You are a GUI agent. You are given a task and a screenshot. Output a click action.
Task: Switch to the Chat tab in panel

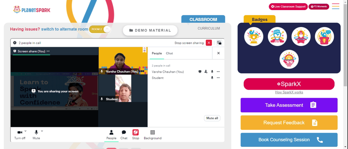click(169, 53)
